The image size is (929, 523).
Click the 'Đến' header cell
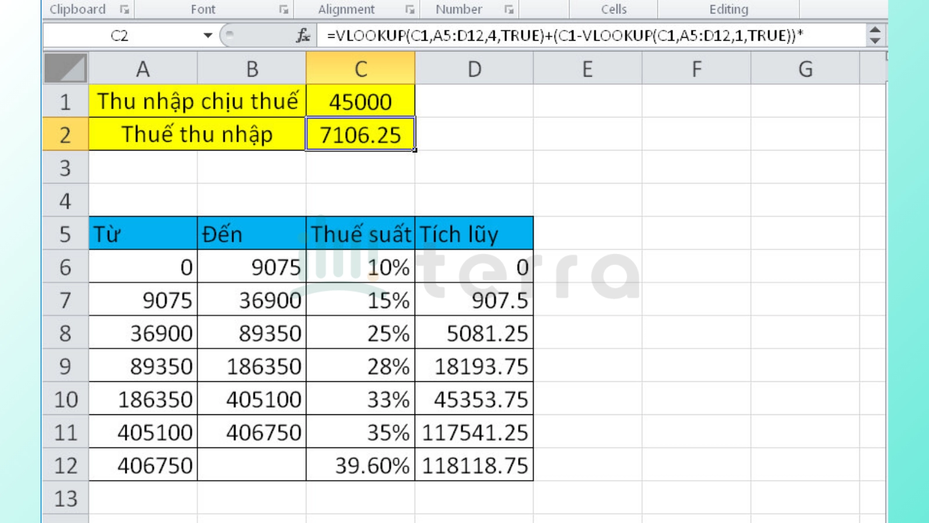pos(251,234)
